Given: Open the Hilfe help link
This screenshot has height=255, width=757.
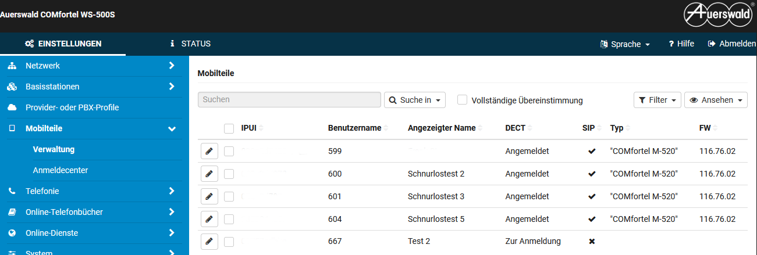Looking at the screenshot, I should [x=681, y=44].
